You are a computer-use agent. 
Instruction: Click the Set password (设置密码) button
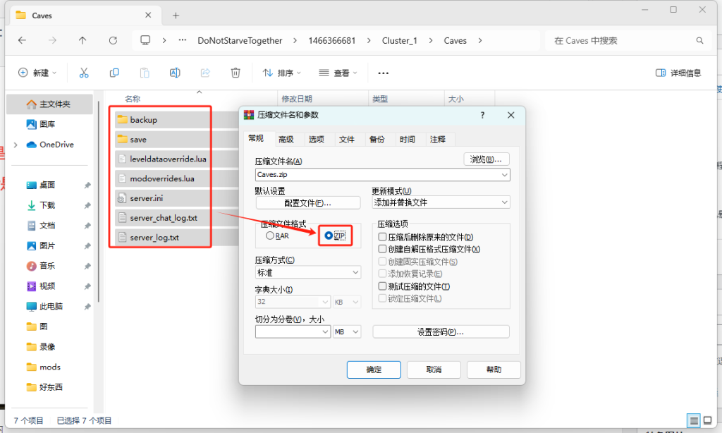click(x=441, y=331)
